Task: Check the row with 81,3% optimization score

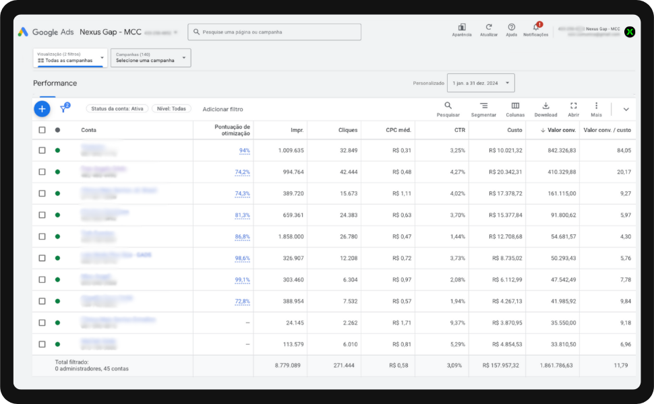Action: pos(42,215)
